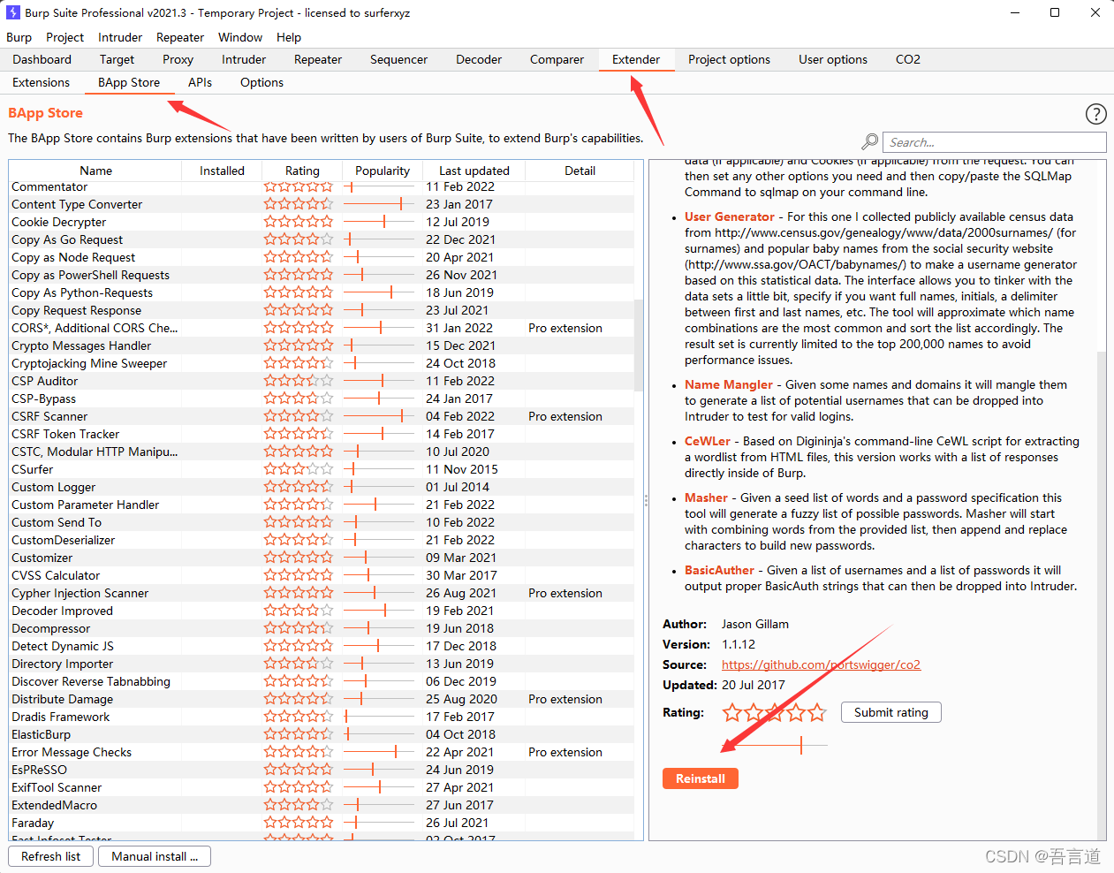
Task: Open the BApp Store help icon
Action: click(1095, 114)
